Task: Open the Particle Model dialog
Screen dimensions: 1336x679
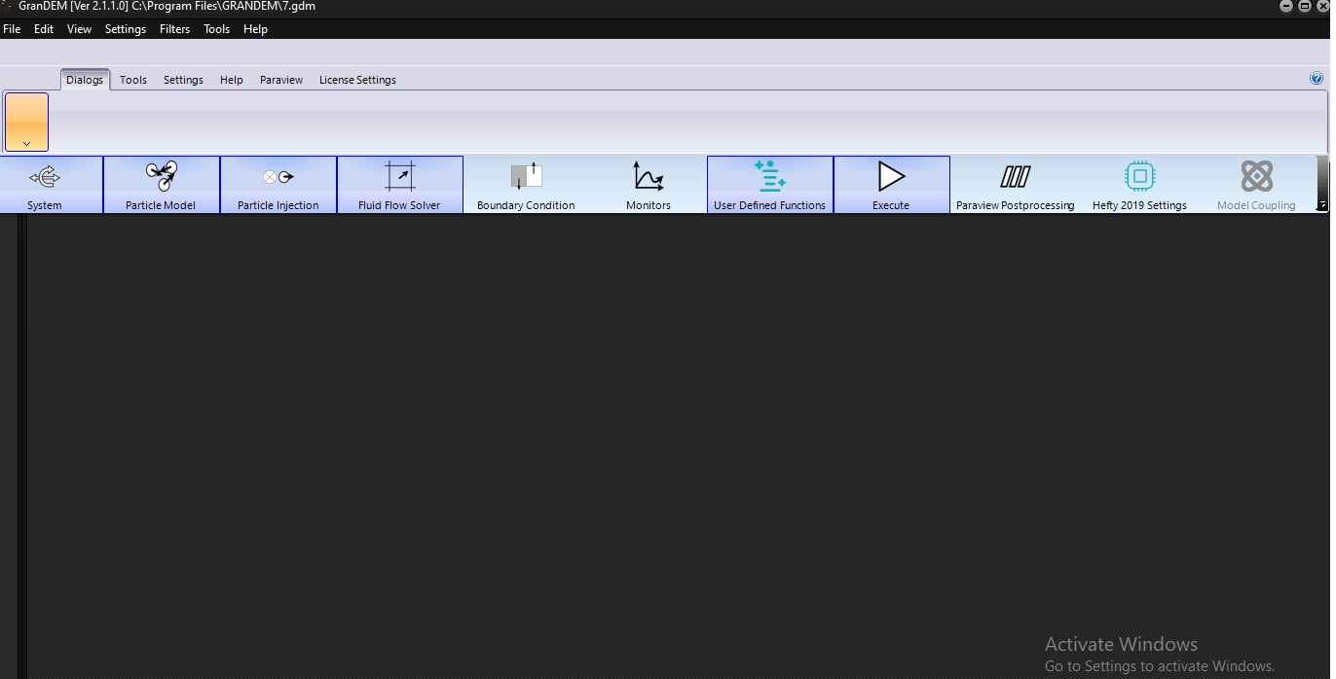Action: pos(161,185)
